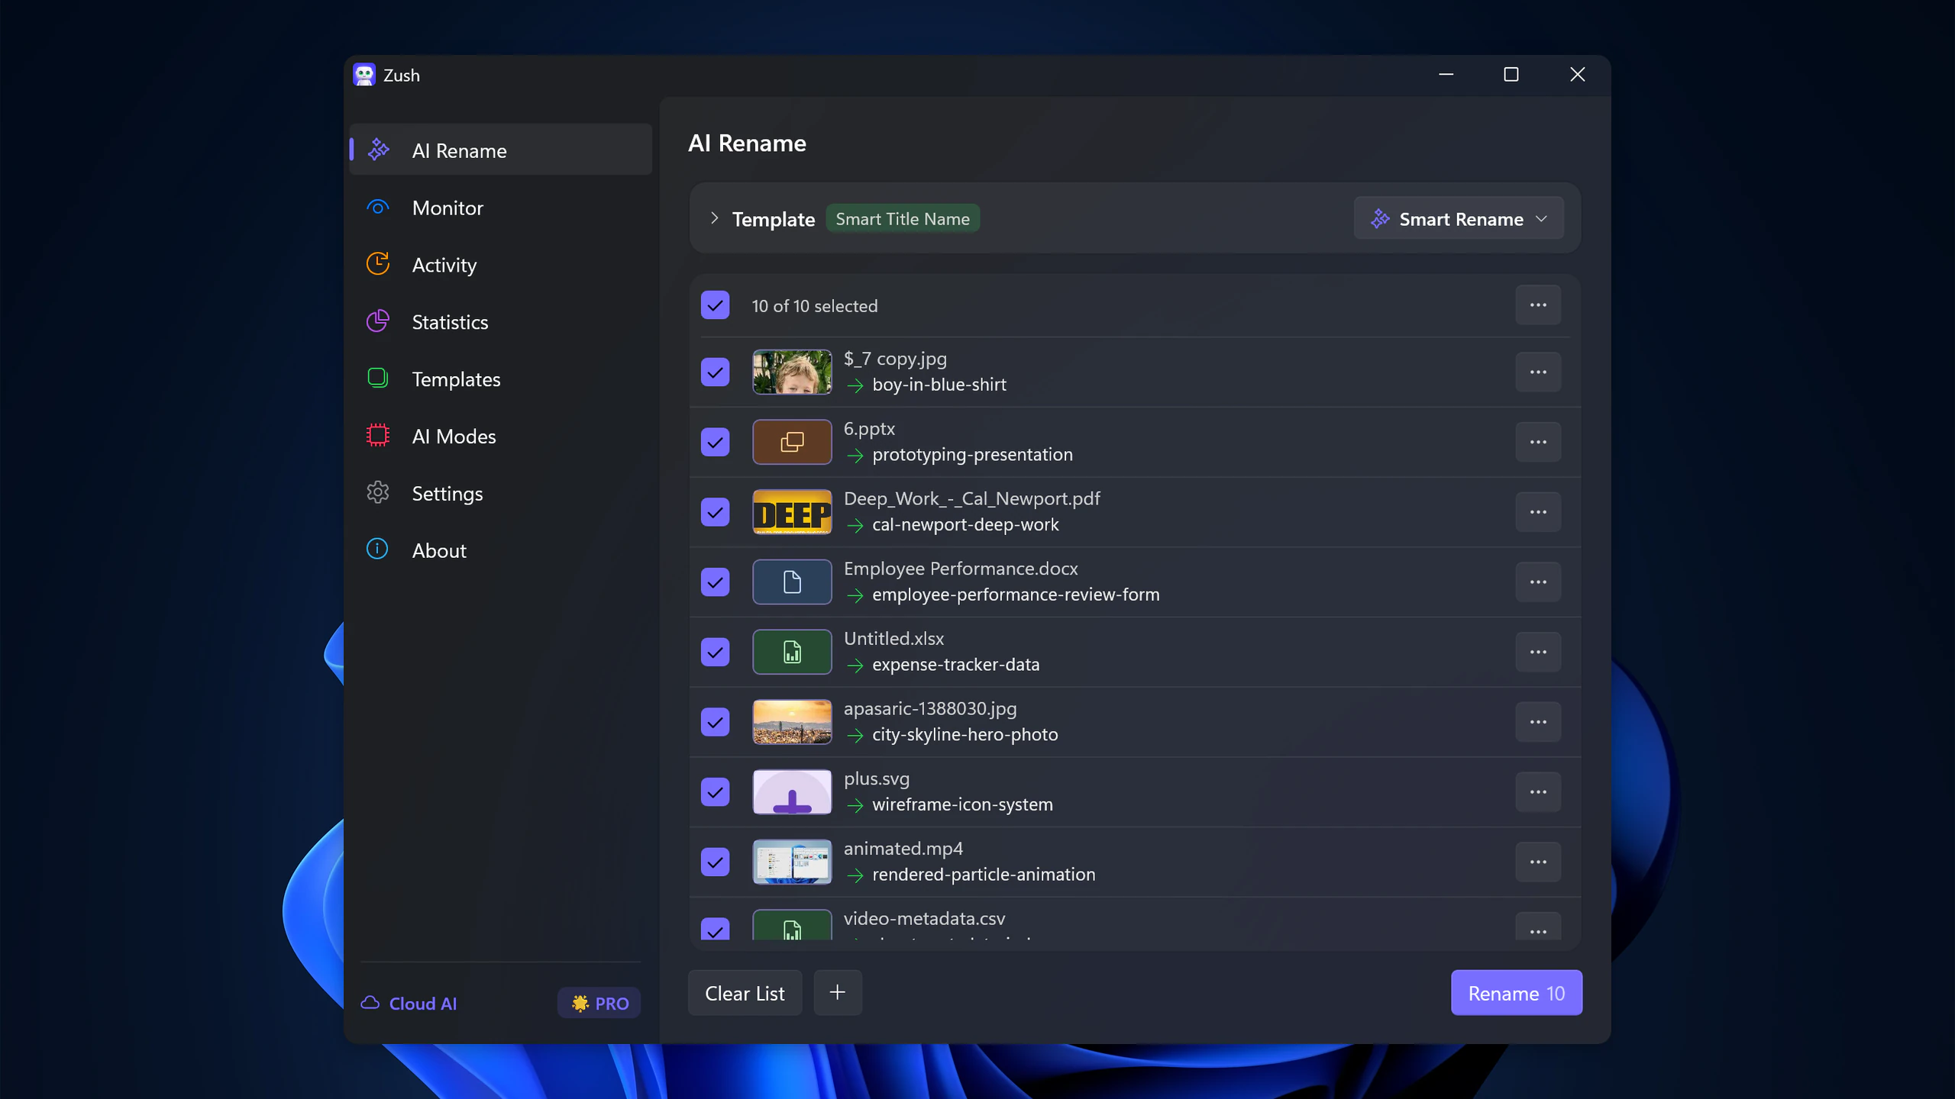Click the boy photo thumbnail of $_7 copy.jpg

(792, 372)
